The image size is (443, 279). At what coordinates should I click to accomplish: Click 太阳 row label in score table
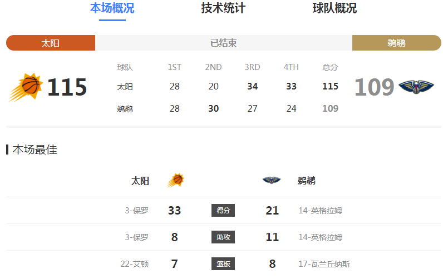(x=125, y=86)
